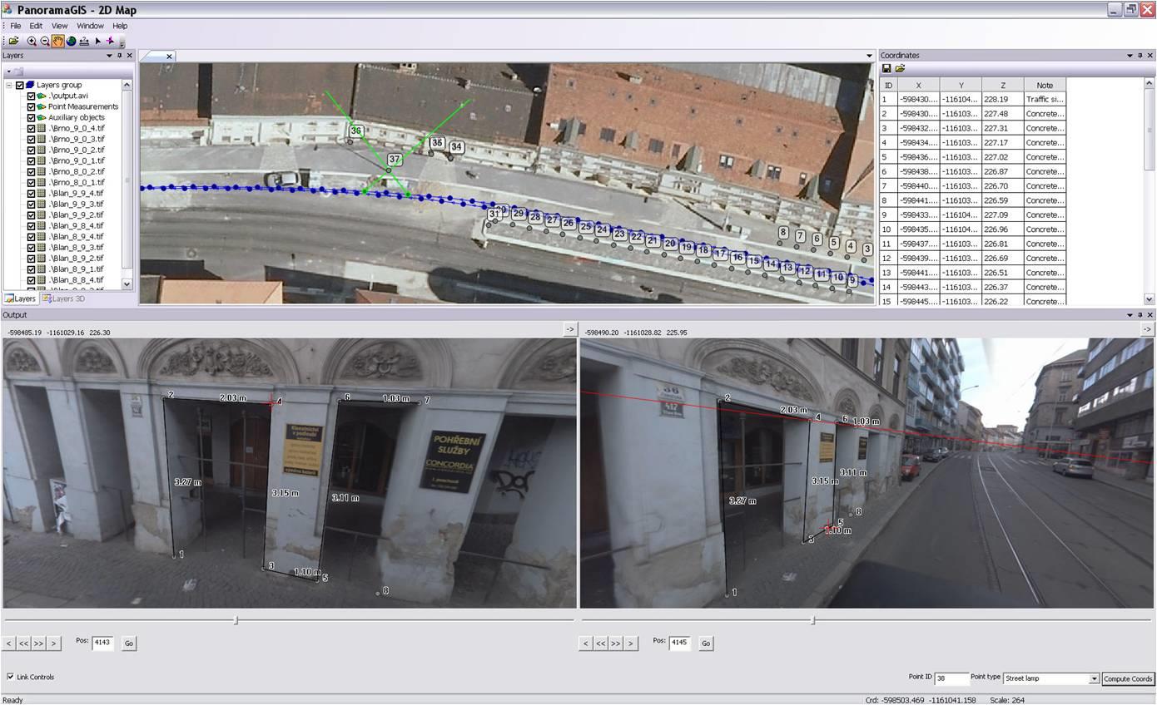Step right panorama forward with '>' button

click(x=631, y=643)
